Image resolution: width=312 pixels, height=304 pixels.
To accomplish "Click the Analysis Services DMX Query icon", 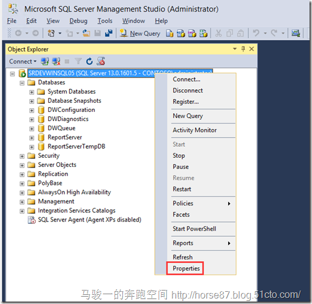I will 192,33.
